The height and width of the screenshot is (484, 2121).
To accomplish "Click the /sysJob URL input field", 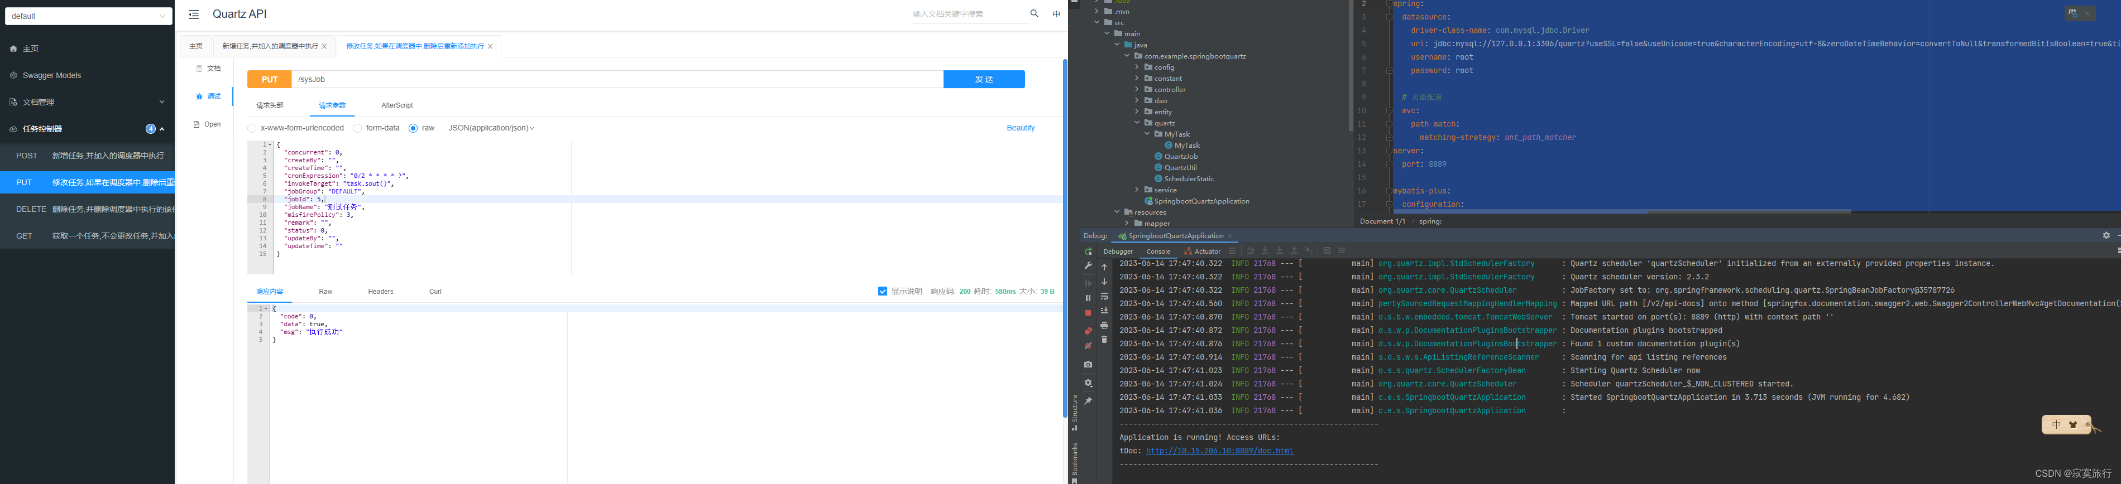I will 617,80.
